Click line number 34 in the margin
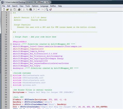This screenshot has width=123, height=109. tap(6, 92)
